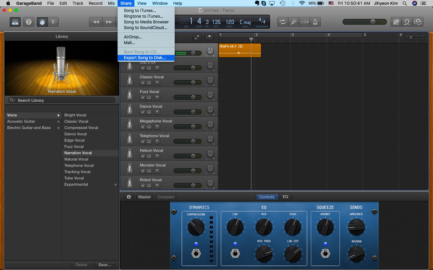Image resolution: width=433 pixels, height=270 pixels.
Task: Select Telephone Vocal track microphone icon
Action: click(130, 139)
